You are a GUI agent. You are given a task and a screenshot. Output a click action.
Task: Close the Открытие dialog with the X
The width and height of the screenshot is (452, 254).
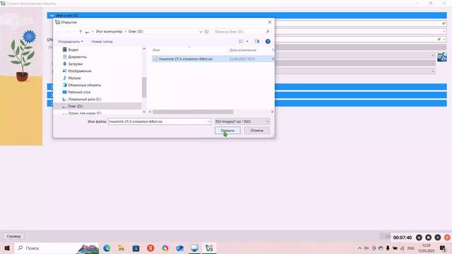coord(270,22)
